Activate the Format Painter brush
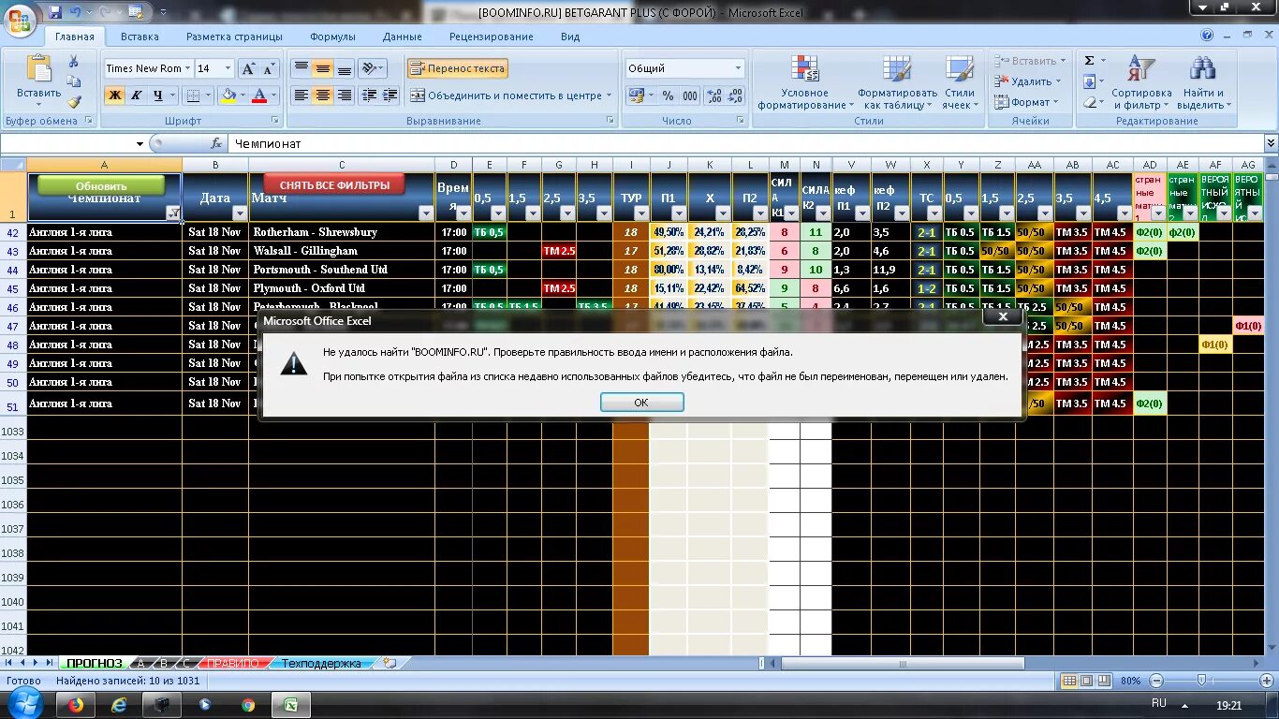1279x719 pixels. tap(74, 101)
